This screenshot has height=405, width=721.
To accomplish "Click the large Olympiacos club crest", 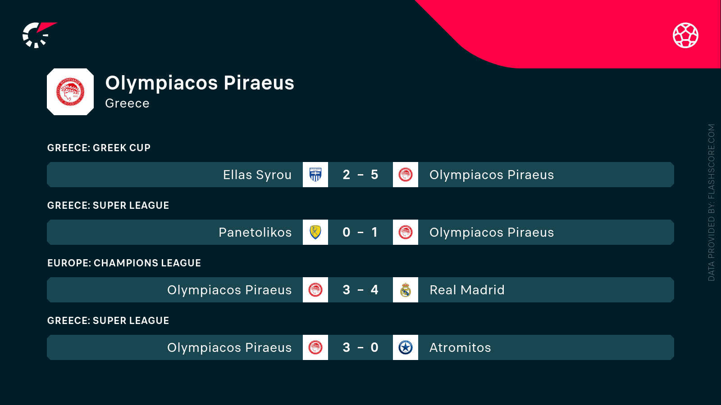I will coord(70,92).
